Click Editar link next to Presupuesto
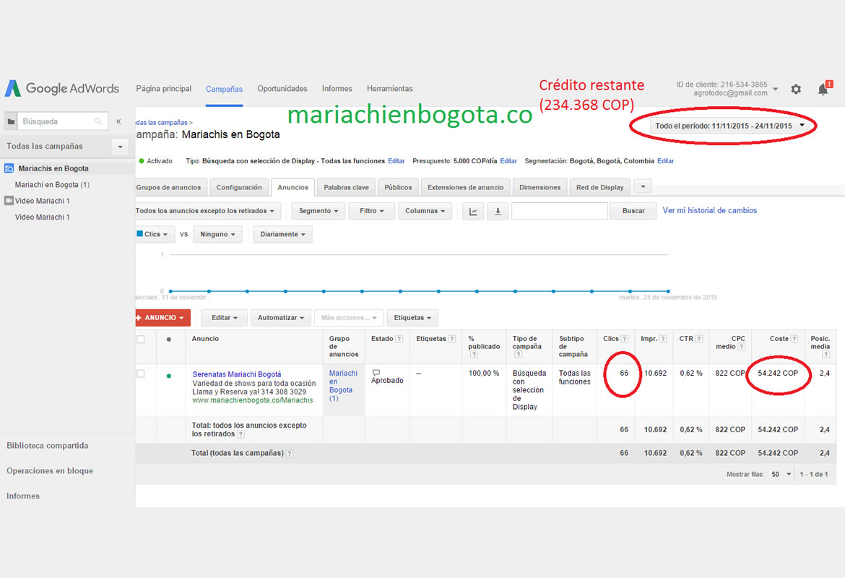 508,161
